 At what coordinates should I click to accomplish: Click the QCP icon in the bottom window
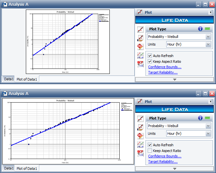tap(140, 153)
